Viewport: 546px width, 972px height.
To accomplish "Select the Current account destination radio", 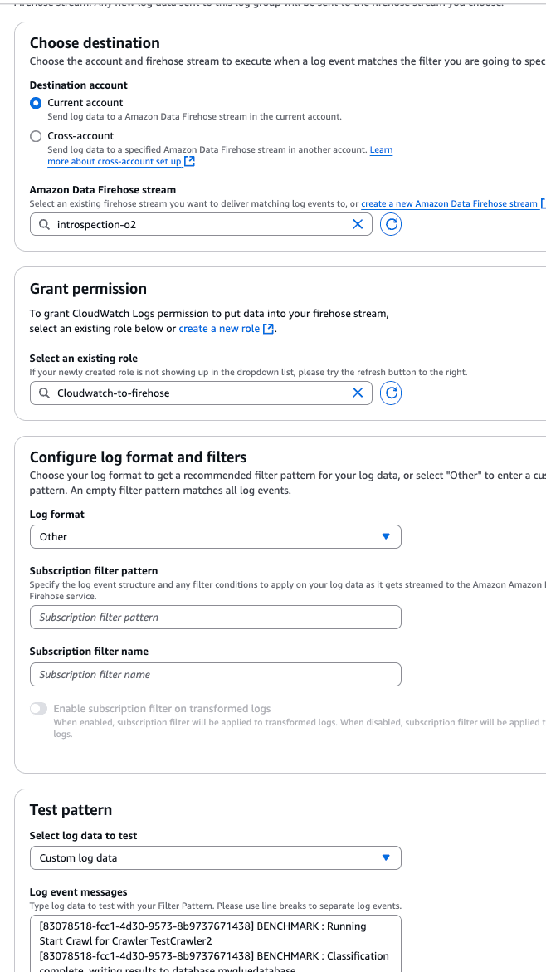I will [35, 103].
